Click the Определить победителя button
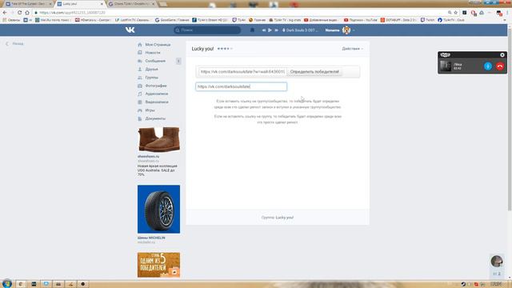The height and width of the screenshot is (288, 512). coord(314,71)
